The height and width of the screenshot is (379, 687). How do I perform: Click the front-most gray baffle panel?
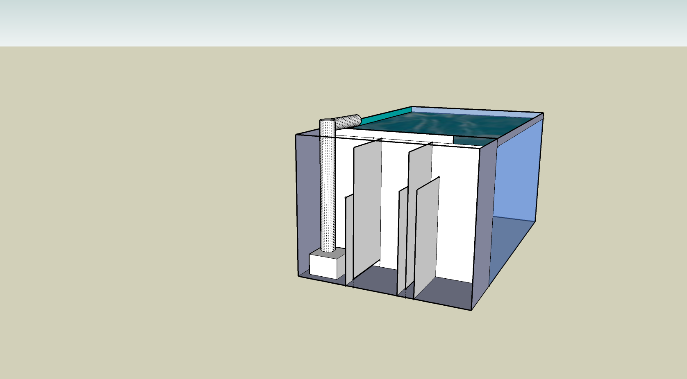[x=427, y=237]
